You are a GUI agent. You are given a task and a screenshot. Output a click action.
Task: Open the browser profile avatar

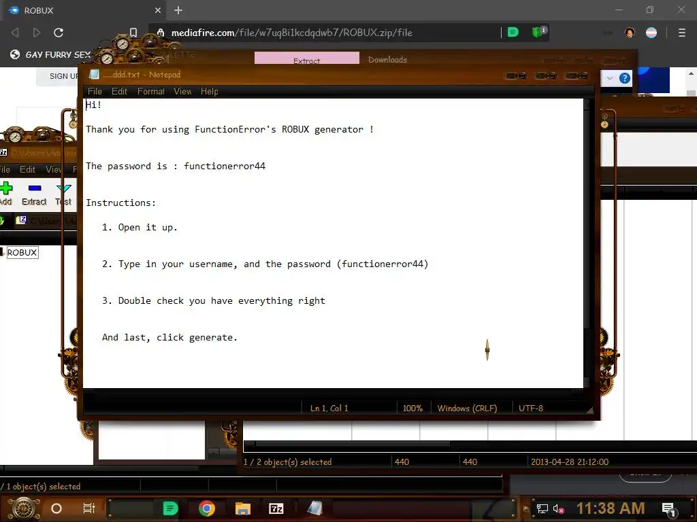pyautogui.click(x=630, y=33)
